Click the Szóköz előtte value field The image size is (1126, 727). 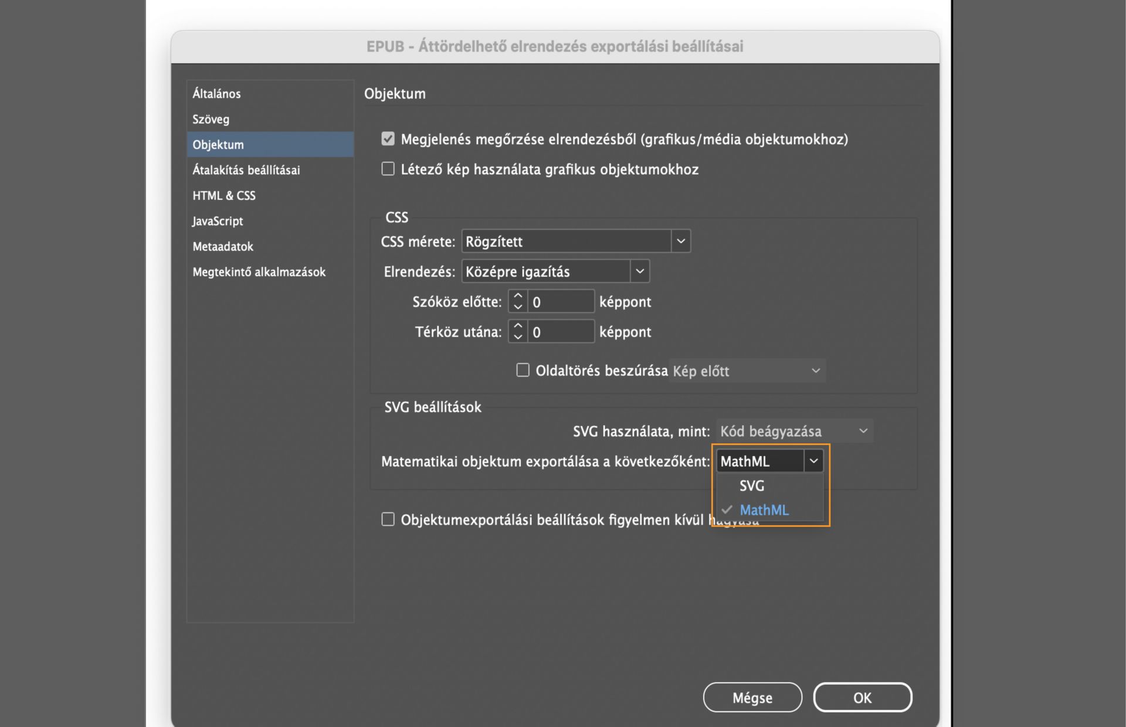pyautogui.click(x=560, y=302)
